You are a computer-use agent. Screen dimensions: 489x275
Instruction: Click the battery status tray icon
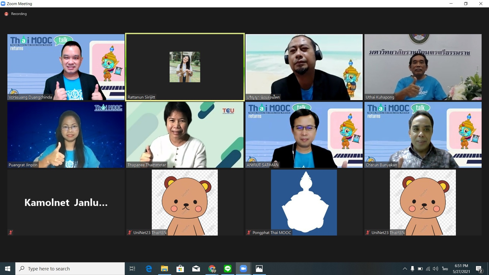(x=420, y=269)
